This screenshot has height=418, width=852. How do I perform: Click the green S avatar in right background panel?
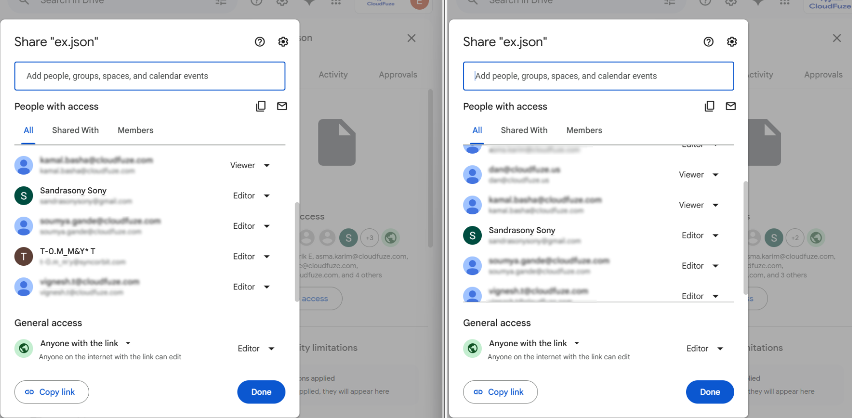(774, 238)
